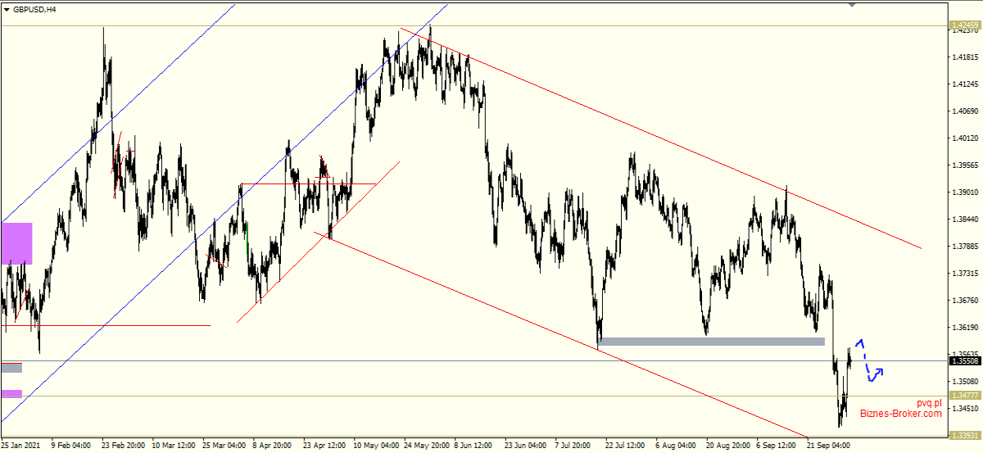
Task: Click the 1.39565 price axis label
Action: click(x=967, y=165)
